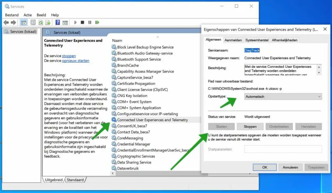Click the gear icon of Certificate Propagation
Screen dimensions: 332x193
pos(114,83)
